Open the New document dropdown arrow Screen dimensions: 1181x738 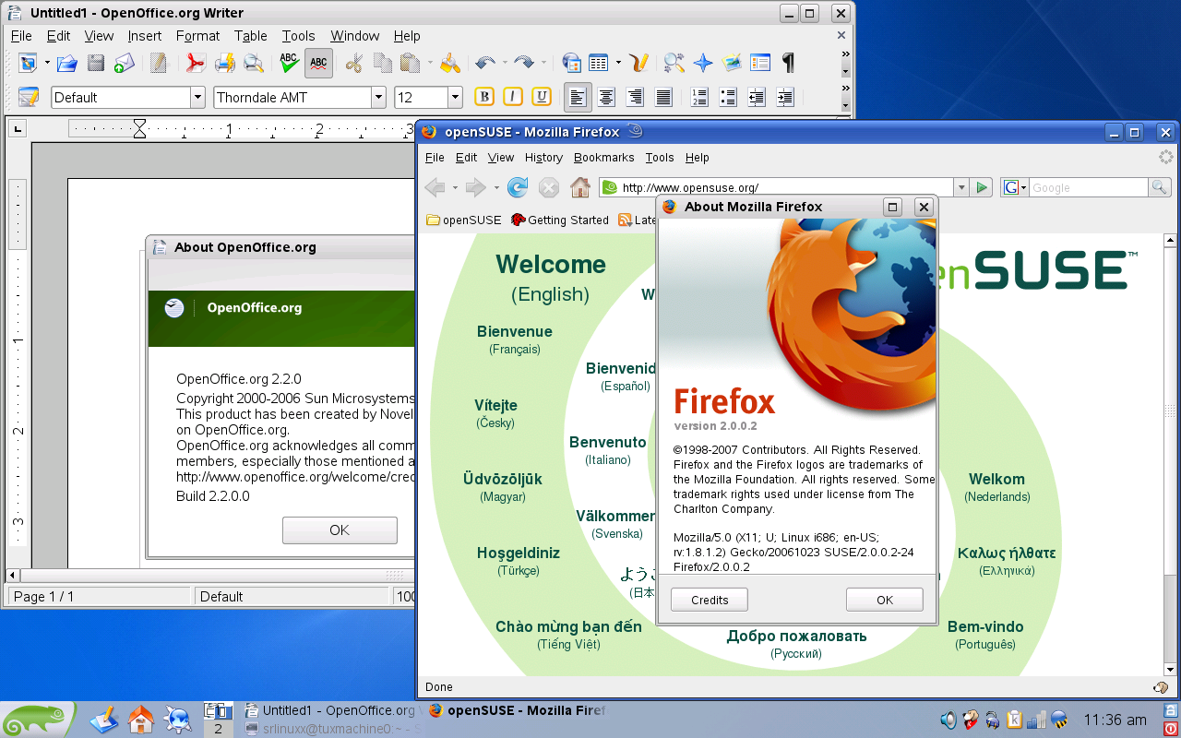point(47,63)
